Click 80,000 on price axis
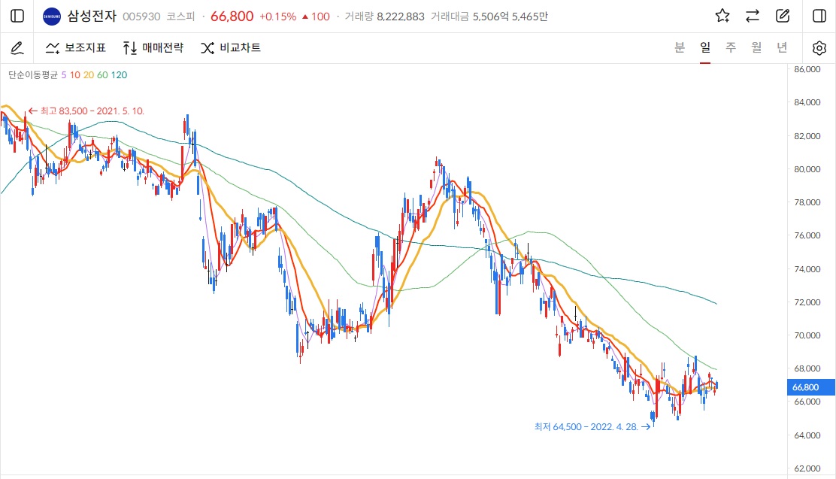Image resolution: width=836 pixels, height=479 pixels. pos(807,169)
